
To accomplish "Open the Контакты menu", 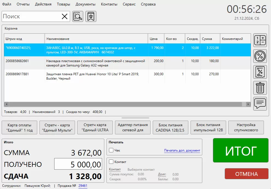I will point(109,4).
